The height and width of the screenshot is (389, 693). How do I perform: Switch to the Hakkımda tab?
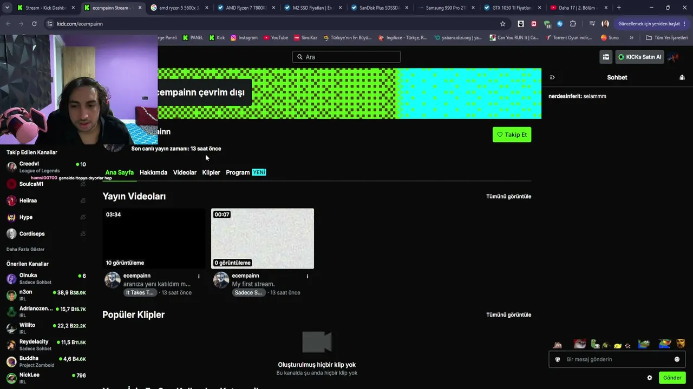coord(153,172)
